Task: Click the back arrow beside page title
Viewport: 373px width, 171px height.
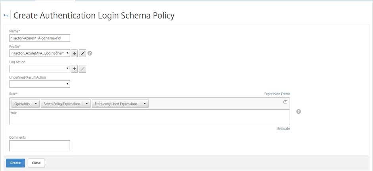Action: pos(6,15)
